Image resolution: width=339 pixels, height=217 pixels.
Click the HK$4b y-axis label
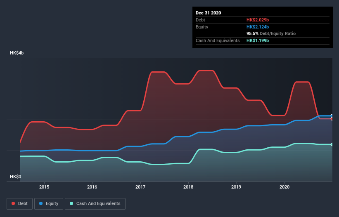pos(17,53)
